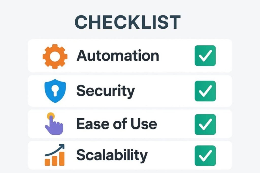
Task: Click the white center of the gear
Action: (55, 56)
